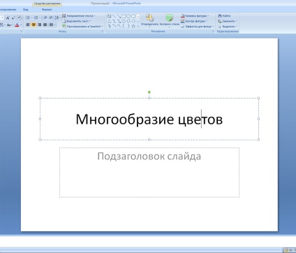Decrease font size with the small A button
Viewport: 296px width, 253px height.
pos(13,17)
